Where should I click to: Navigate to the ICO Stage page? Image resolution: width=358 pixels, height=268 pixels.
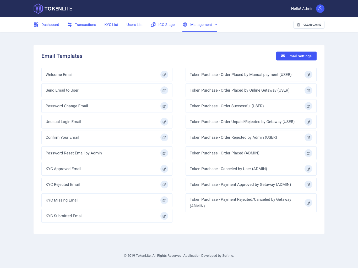tap(166, 25)
